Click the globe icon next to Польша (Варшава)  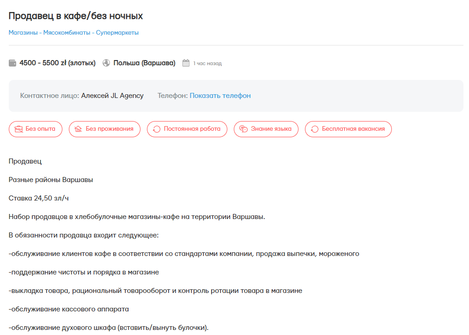tap(106, 63)
